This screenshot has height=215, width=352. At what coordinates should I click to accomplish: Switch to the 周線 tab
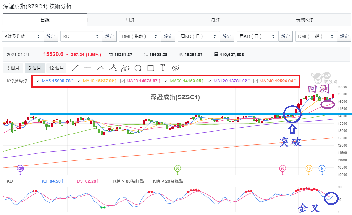[130, 20]
